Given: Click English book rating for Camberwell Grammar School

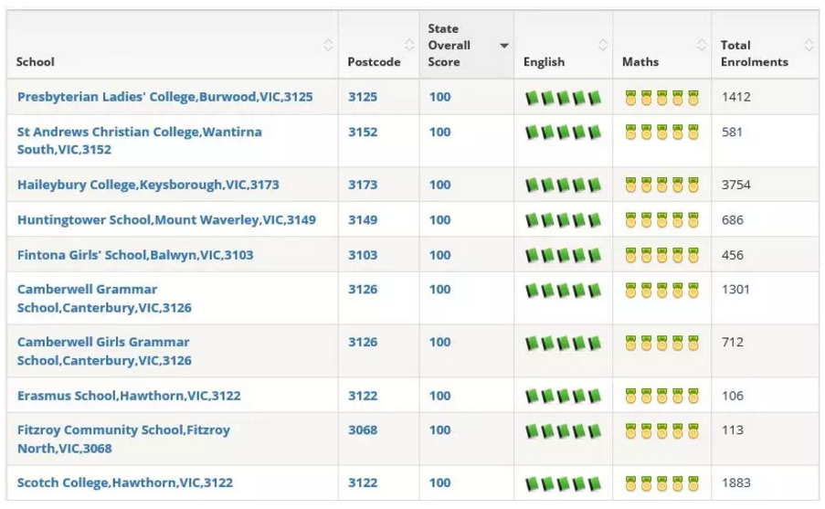Looking at the screenshot, I should coord(563,291).
